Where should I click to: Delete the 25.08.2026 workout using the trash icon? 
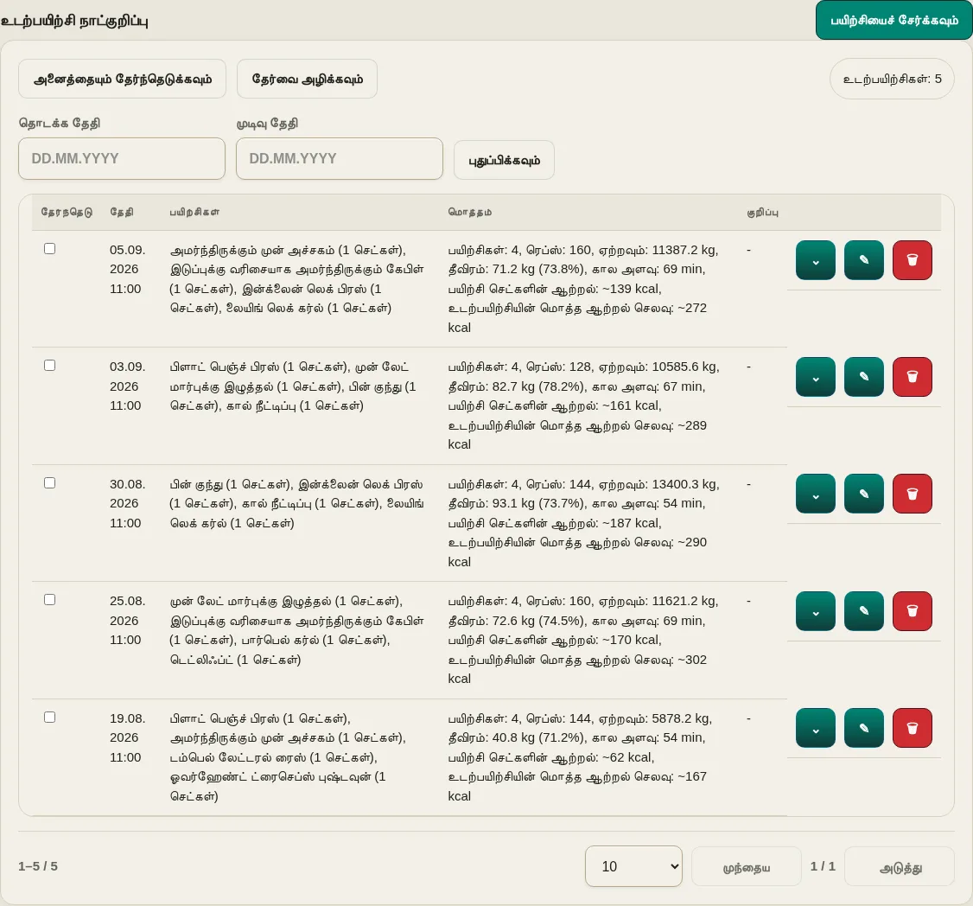click(x=913, y=611)
